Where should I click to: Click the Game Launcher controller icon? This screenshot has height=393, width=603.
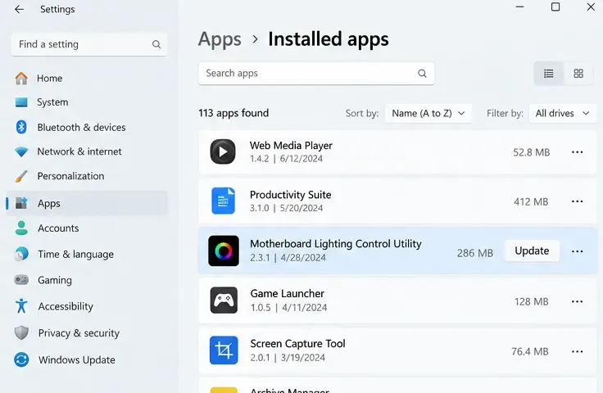(224, 300)
